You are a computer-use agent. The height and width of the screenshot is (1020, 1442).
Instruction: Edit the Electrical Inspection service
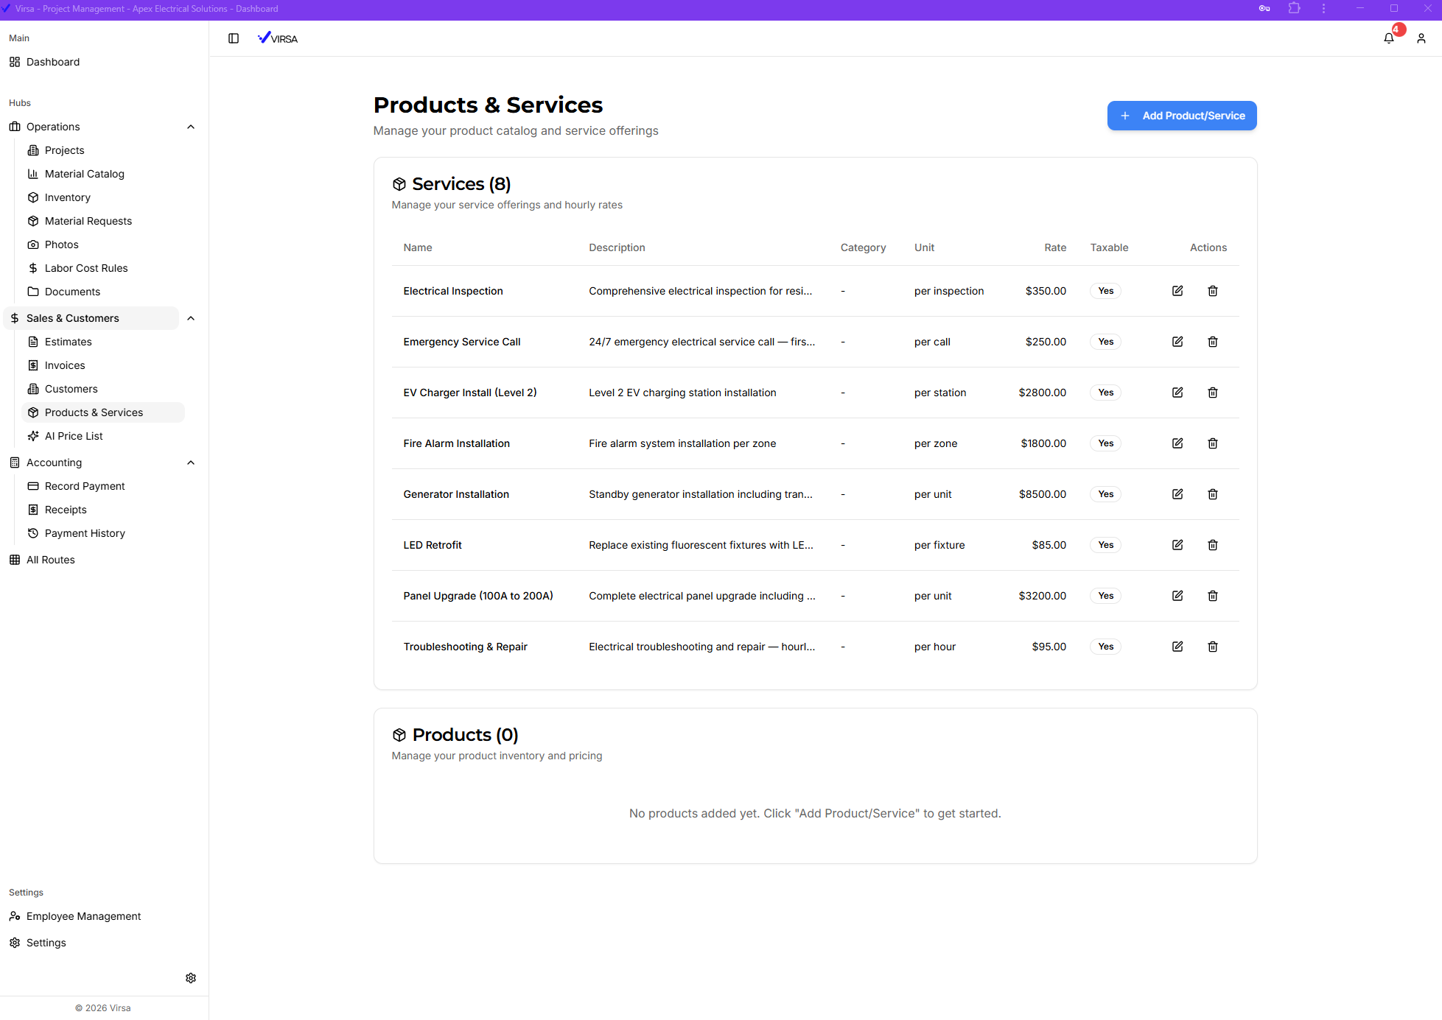(x=1177, y=291)
